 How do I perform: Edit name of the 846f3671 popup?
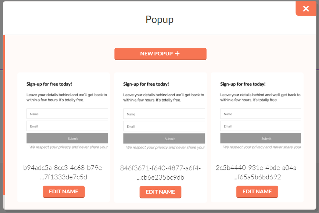pyautogui.click(x=160, y=192)
